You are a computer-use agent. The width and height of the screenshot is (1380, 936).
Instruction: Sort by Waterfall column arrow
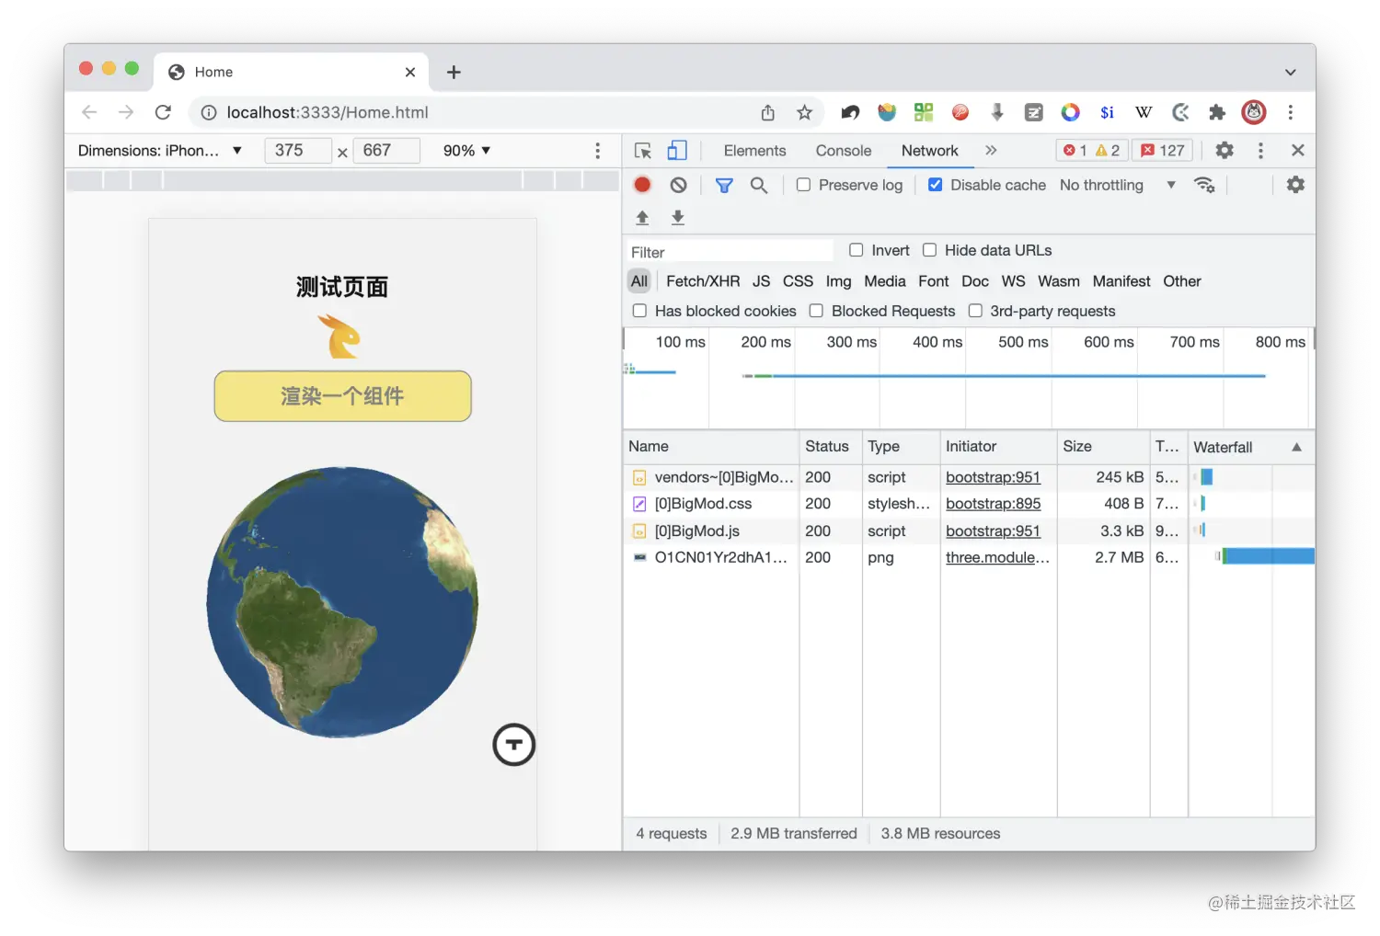pyautogui.click(x=1296, y=447)
